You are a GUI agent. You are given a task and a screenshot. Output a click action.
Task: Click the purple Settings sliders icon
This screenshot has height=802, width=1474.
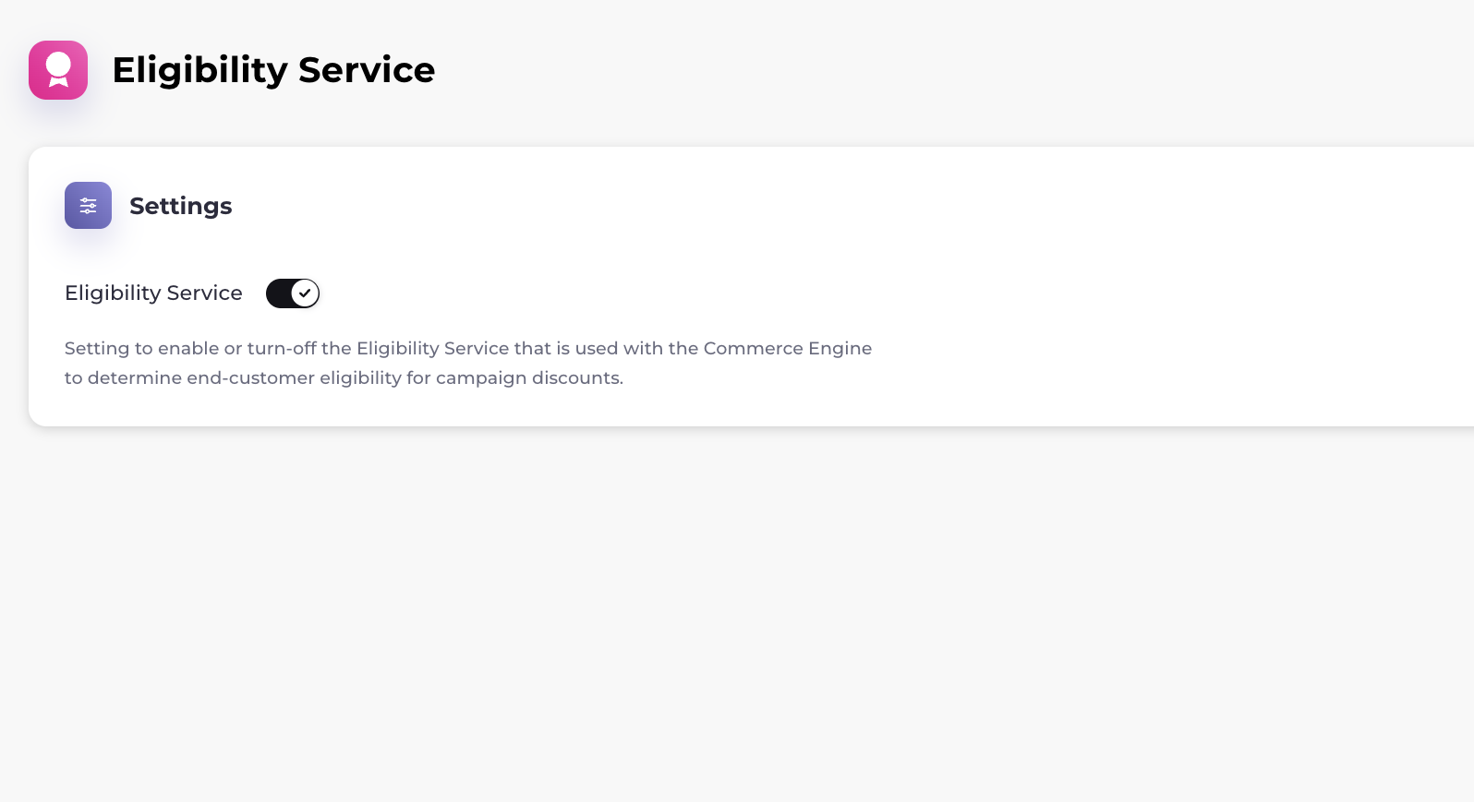pos(88,205)
